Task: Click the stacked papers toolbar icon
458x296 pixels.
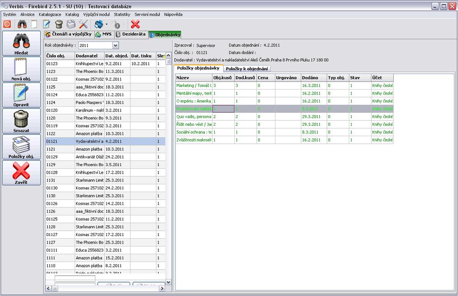Action: (71, 24)
